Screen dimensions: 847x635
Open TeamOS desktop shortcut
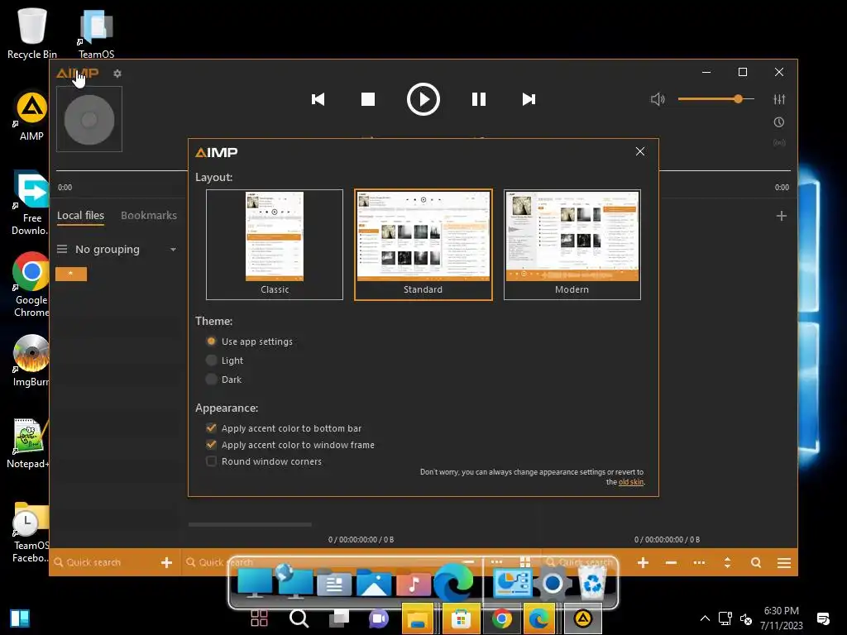[x=96, y=33]
